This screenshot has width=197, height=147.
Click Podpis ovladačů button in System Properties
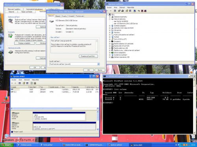[24, 43]
